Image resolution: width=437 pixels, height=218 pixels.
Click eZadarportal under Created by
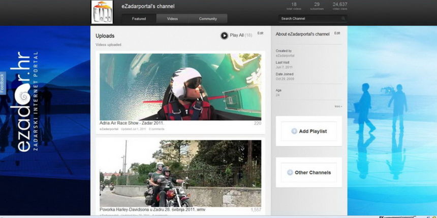click(285, 55)
